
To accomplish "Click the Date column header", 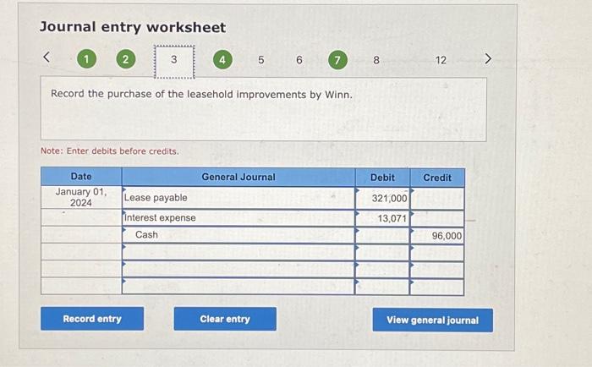I will (81, 177).
